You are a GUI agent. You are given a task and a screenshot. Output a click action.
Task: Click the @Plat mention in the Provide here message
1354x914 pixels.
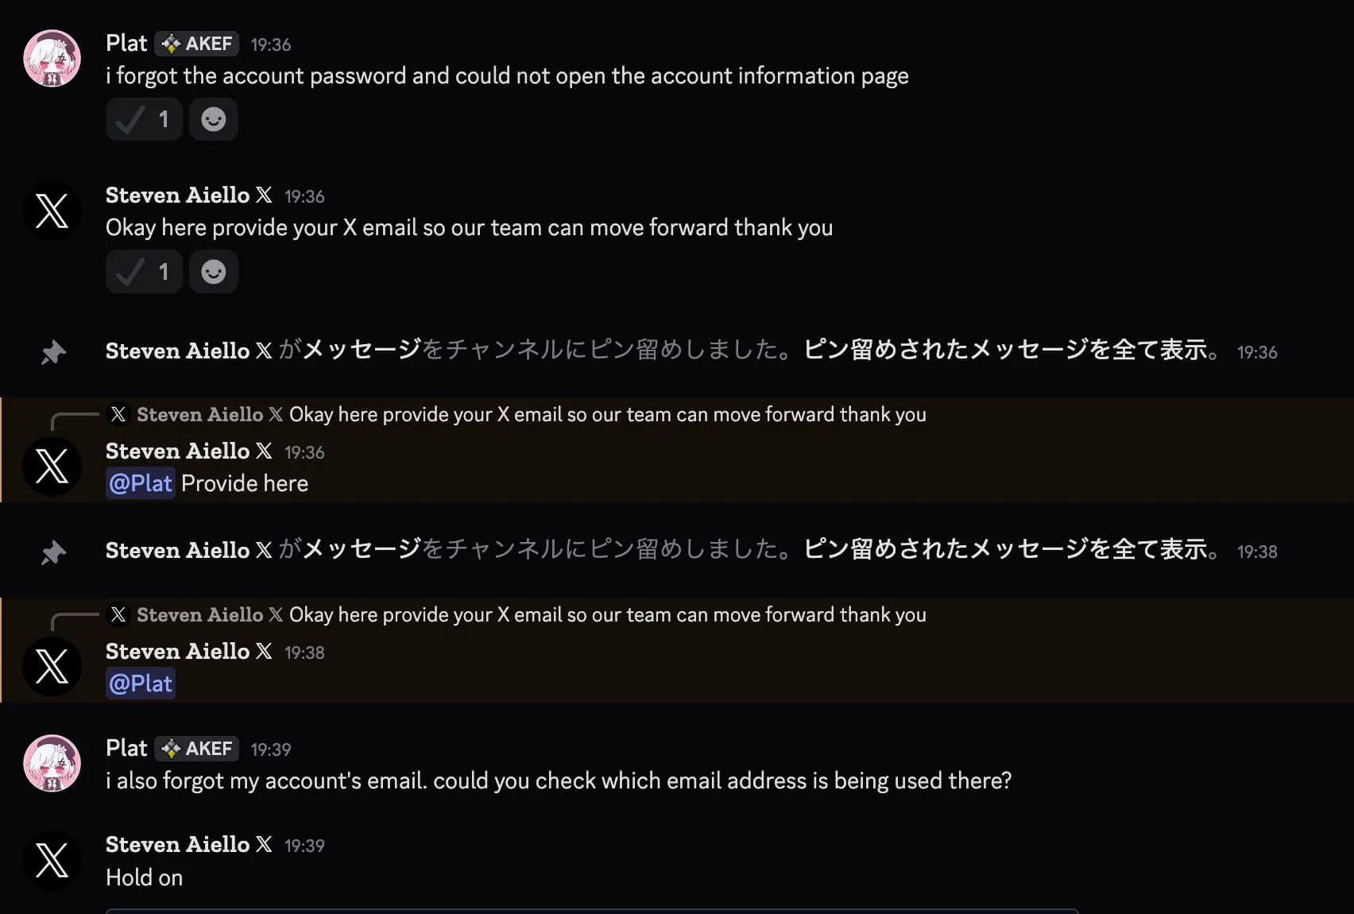tap(140, 482)
